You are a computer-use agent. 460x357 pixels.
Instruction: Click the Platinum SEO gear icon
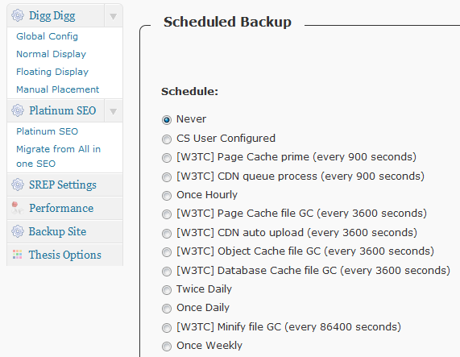pos(18,110)
